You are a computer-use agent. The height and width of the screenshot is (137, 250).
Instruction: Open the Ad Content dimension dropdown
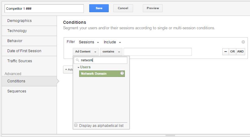(x=86, y=52)
